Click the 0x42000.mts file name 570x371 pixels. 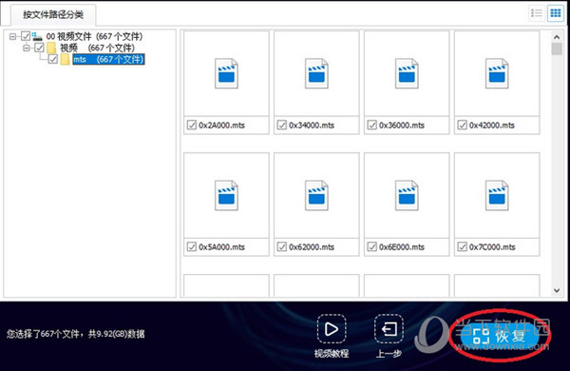click(492, 126)
